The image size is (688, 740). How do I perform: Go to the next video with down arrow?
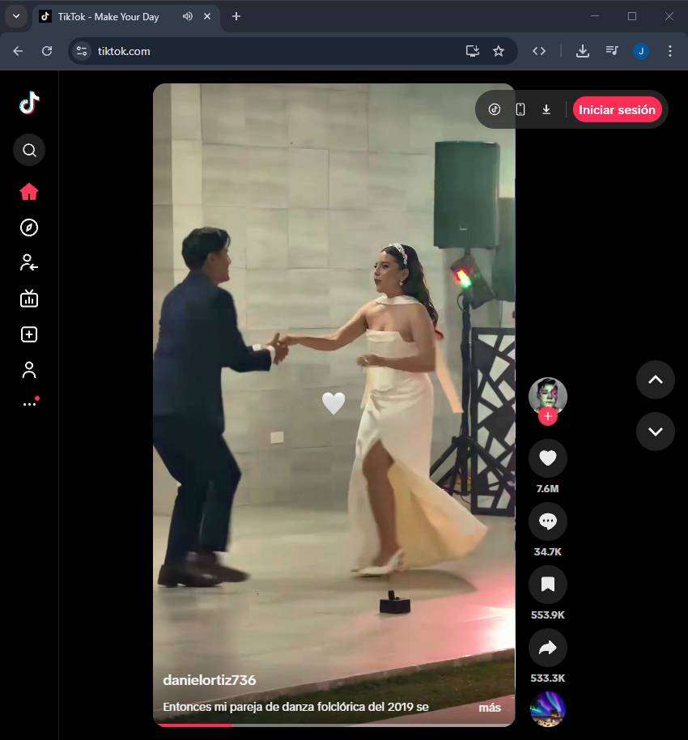[x=655, y=432]
